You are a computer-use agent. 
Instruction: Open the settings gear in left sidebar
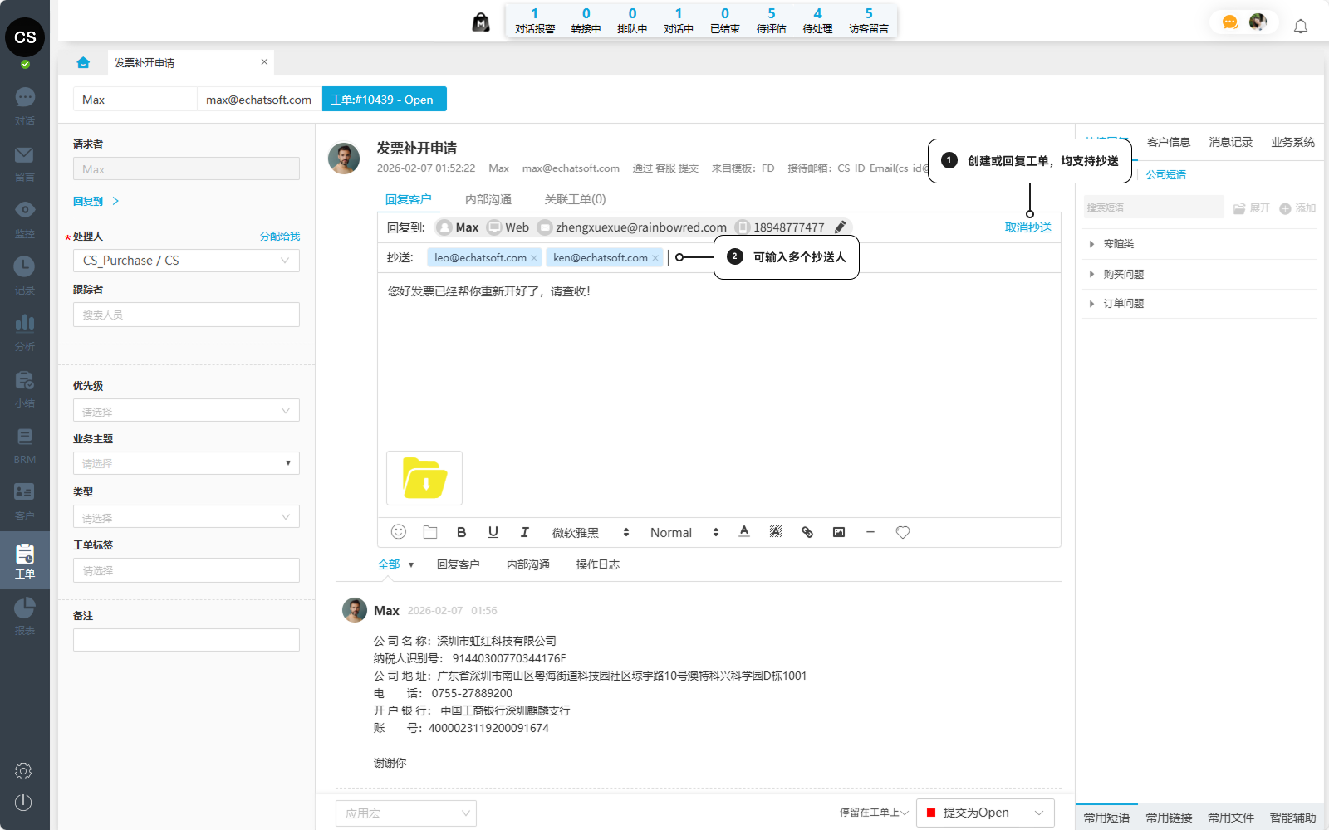(x=23, y=771)
